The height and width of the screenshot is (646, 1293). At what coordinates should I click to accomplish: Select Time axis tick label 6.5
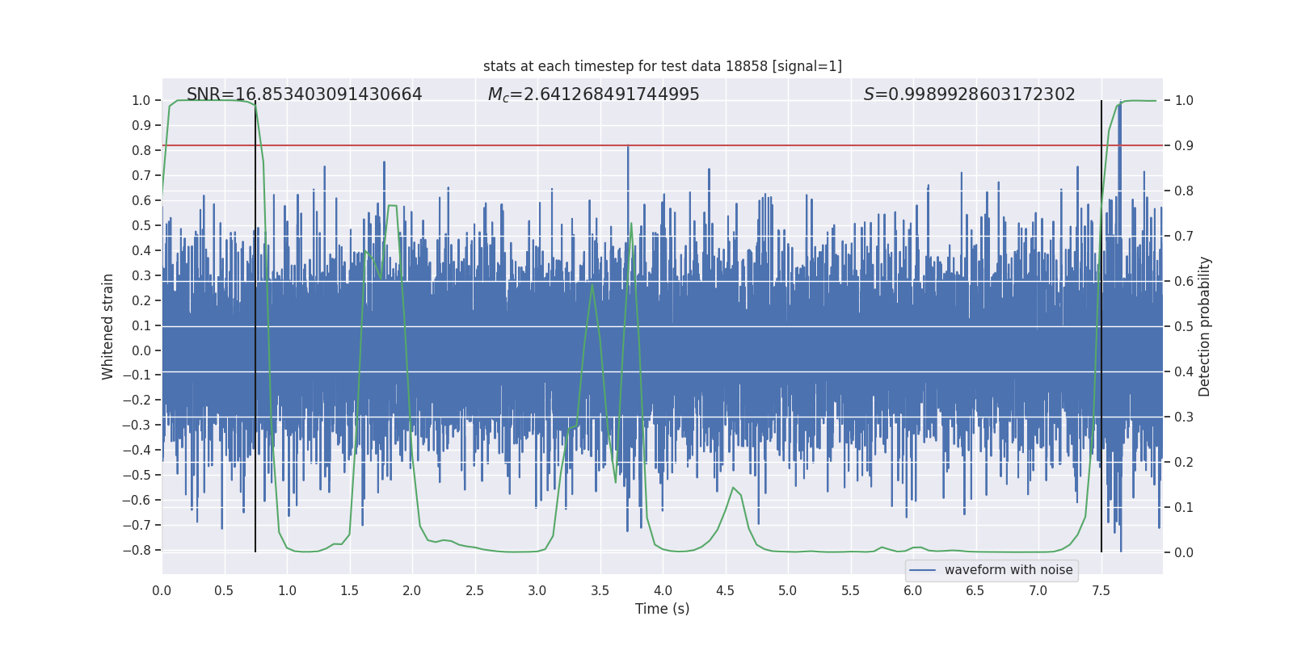tap(975, 590)
